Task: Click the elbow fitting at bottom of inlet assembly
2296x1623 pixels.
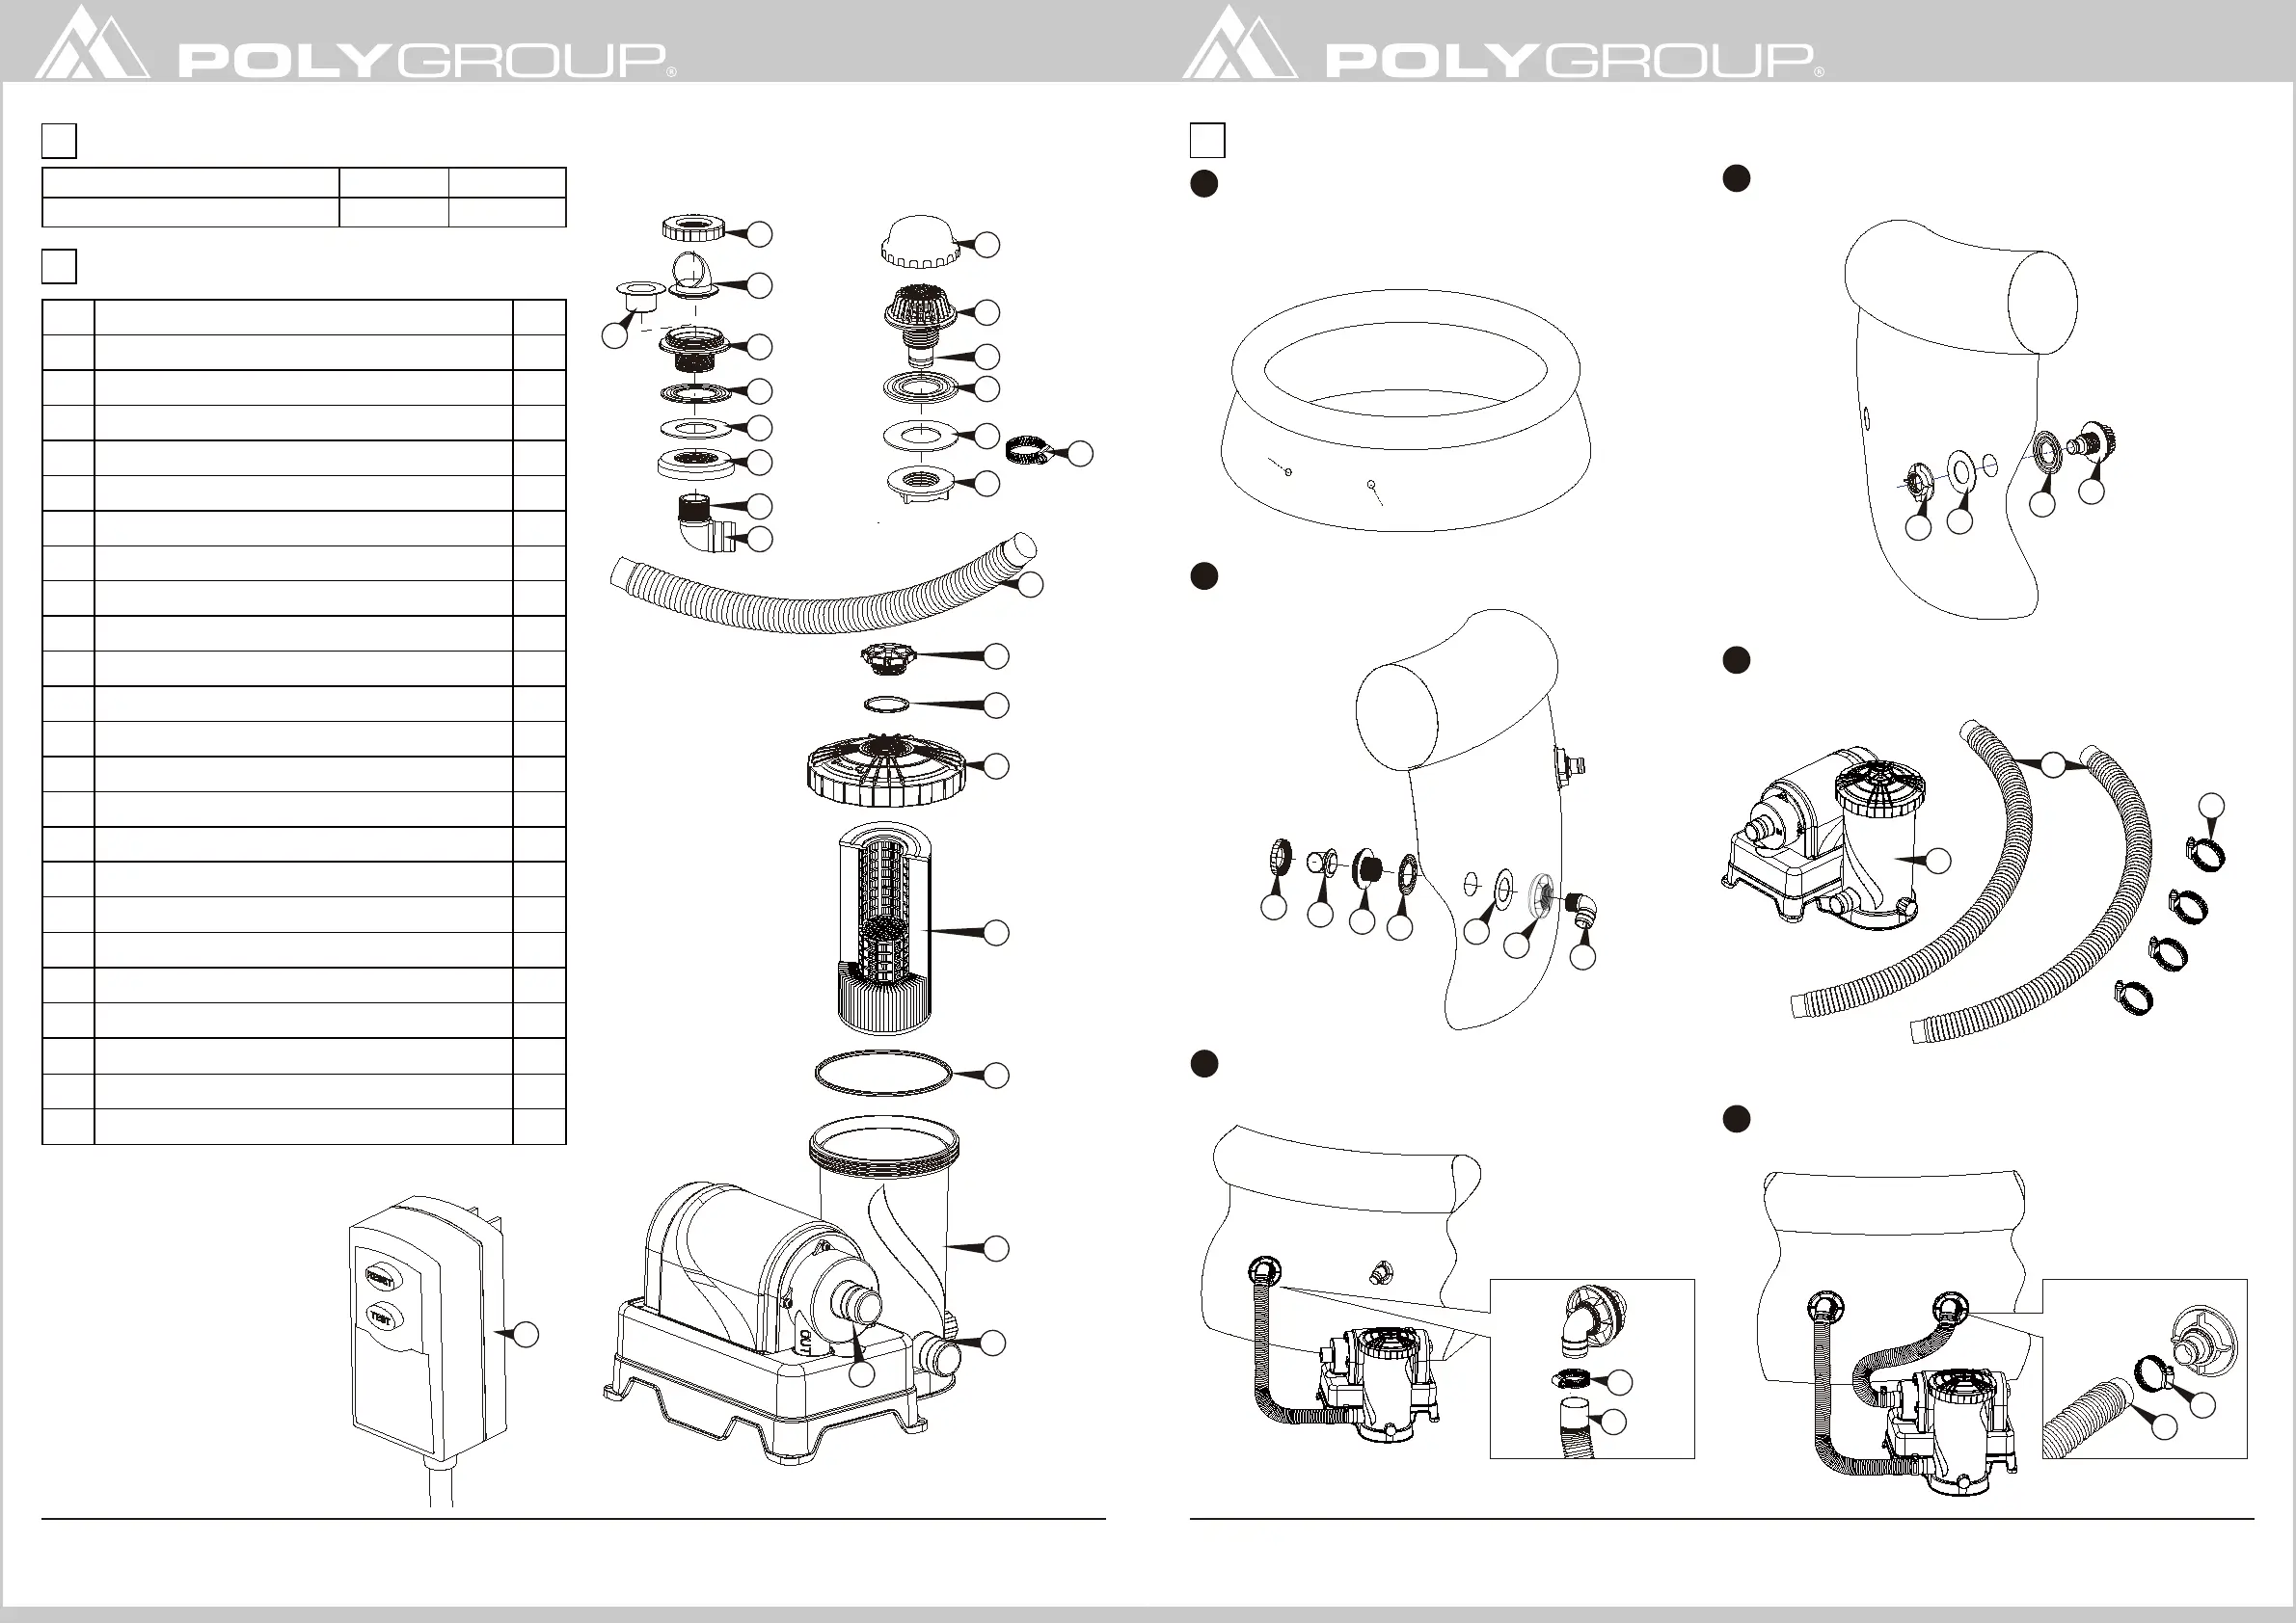Action: [706, 521]
